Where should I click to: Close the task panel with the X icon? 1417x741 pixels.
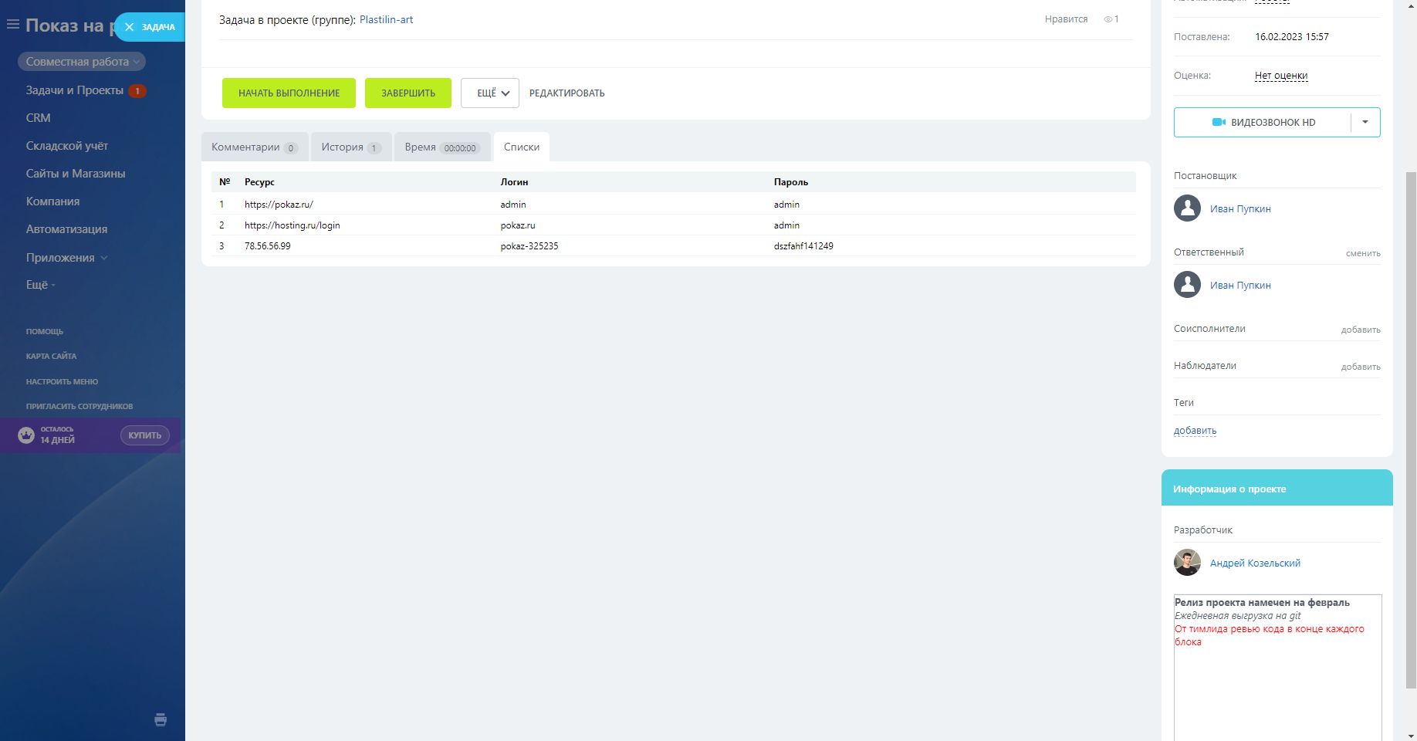(129, 27)
